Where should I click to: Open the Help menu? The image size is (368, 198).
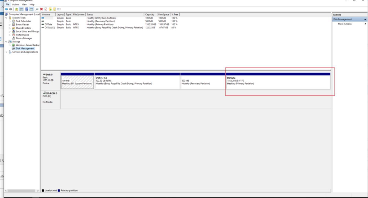pyautogui.click(x=32, y=5)
